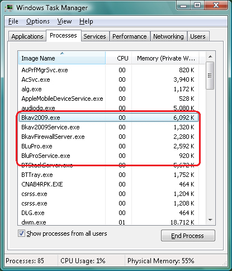Screen dimensions: 232x271
Task: Open the File menu
Action: tap(13, 21)
